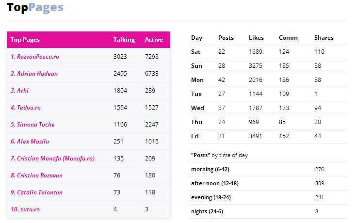This screenshot has width=356, height=223.
Task: Click the Posts column header
Action: 226,38
